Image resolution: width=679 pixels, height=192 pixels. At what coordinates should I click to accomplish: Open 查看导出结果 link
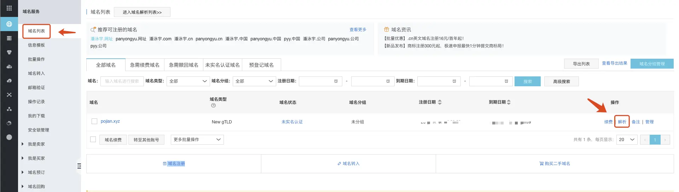(615, 63)
